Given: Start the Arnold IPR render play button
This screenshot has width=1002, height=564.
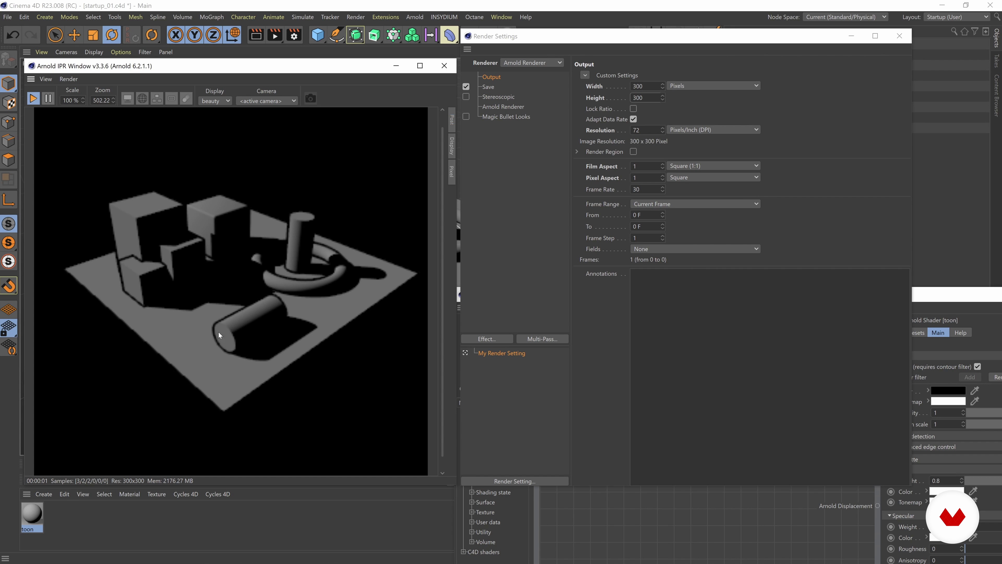Looking at the screenshot, I should (33, 98).
